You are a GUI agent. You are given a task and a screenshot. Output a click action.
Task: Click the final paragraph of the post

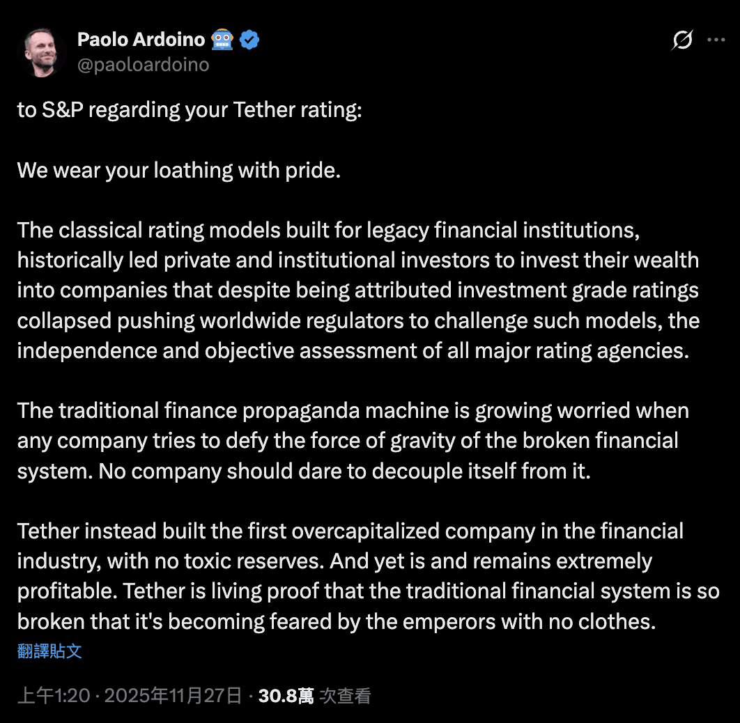click(362, 576)
